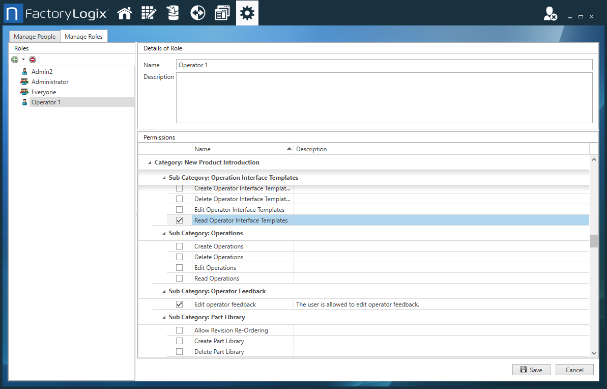Open the FactoryLogix Home screen
This screenshot has width=607, height=389.
tap(125, 13)
